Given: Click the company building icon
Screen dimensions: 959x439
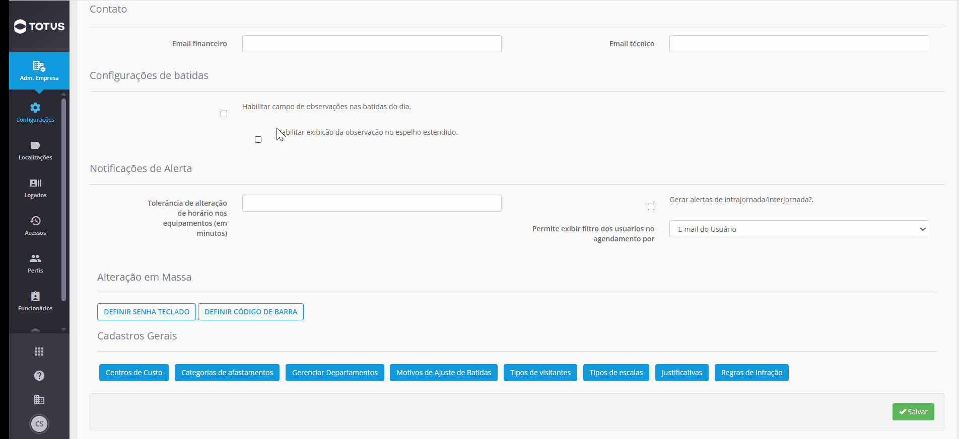Looking at the screenshot, I should (x=39, y=400).
